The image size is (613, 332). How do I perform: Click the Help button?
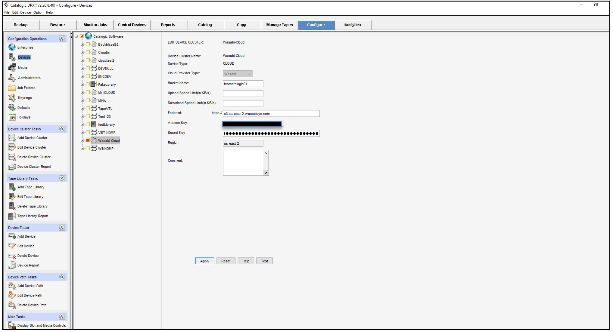246,261
